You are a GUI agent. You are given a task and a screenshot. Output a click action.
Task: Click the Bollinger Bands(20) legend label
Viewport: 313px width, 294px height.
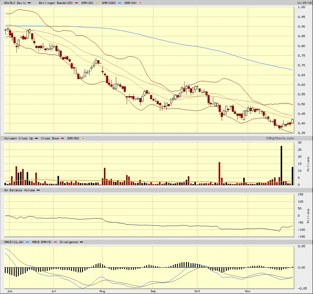click(x=56, y=3)
